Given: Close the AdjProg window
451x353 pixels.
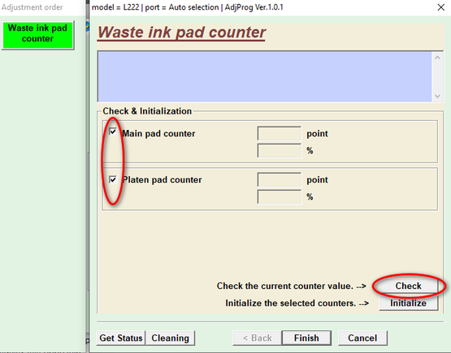Looking at the screenshot, I should tap(440, 7).
